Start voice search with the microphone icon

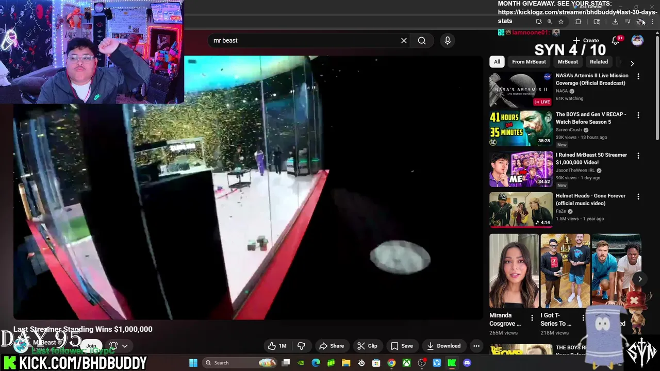click(447, 40)
